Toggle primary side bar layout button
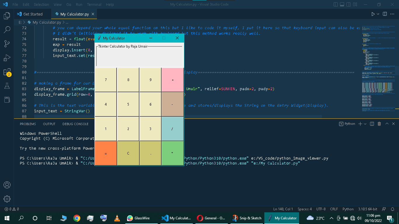The image size is (399, 224). (x=336, y=5)
